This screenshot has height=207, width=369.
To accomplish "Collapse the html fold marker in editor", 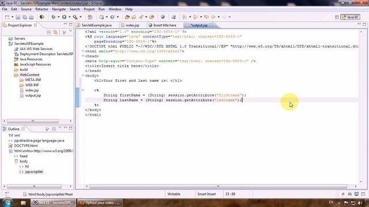I will point(83,51).
